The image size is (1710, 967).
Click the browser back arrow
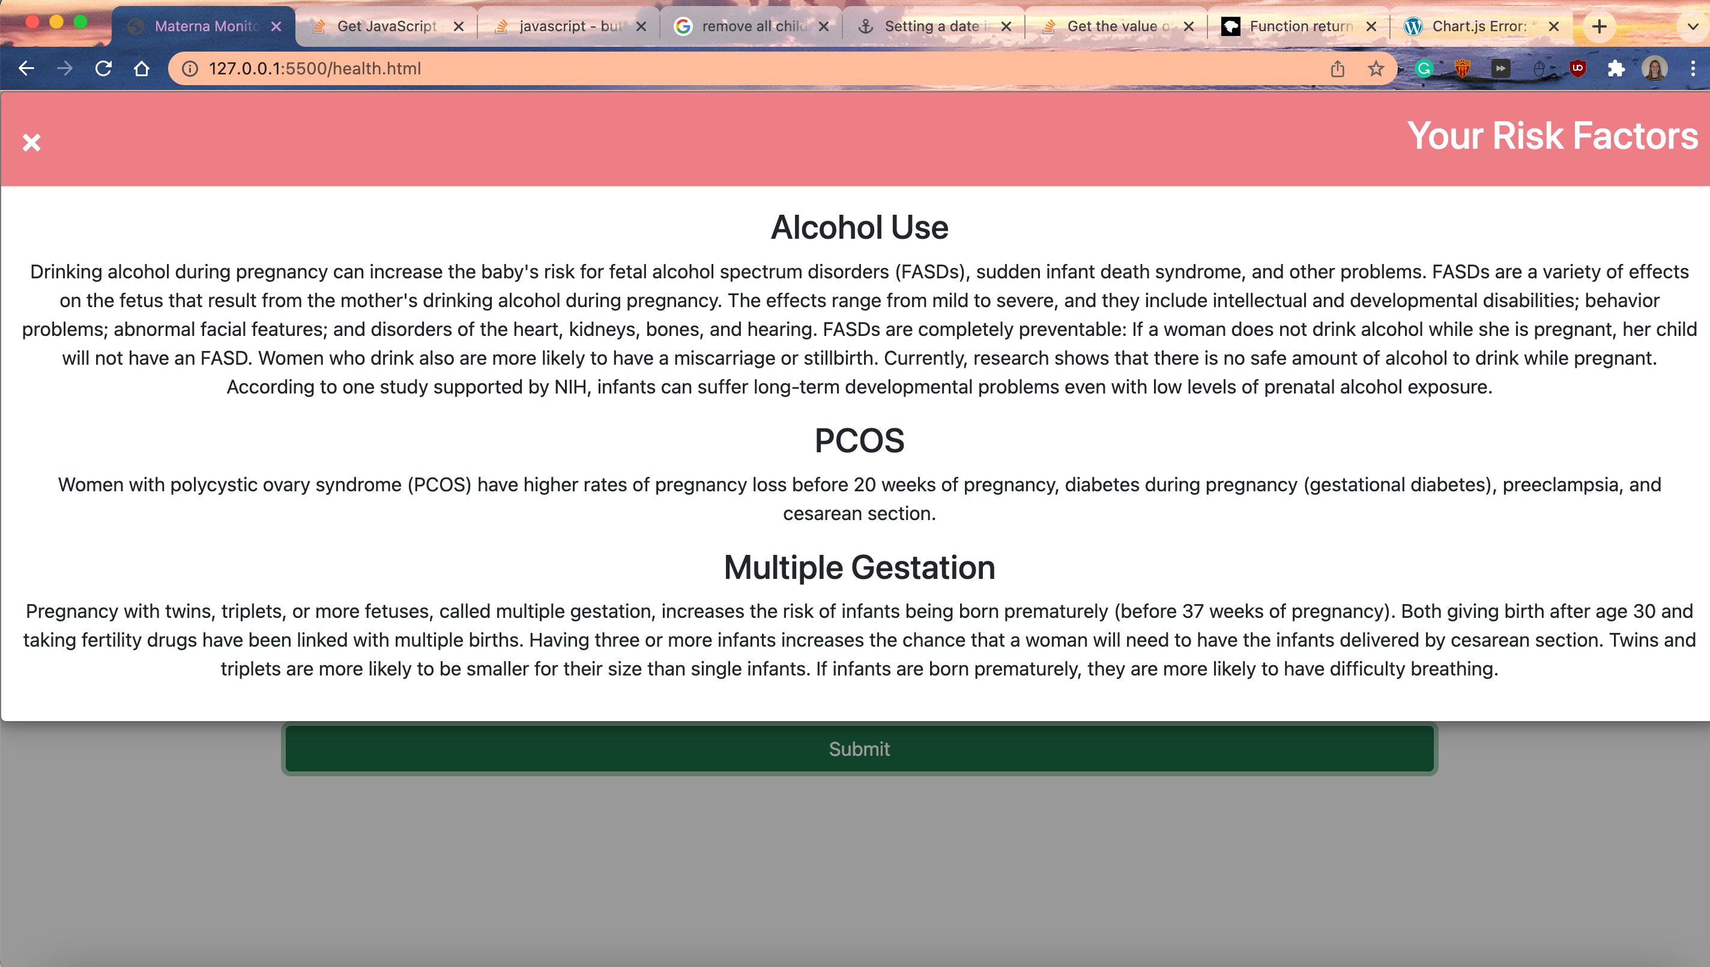pos(26,68)
